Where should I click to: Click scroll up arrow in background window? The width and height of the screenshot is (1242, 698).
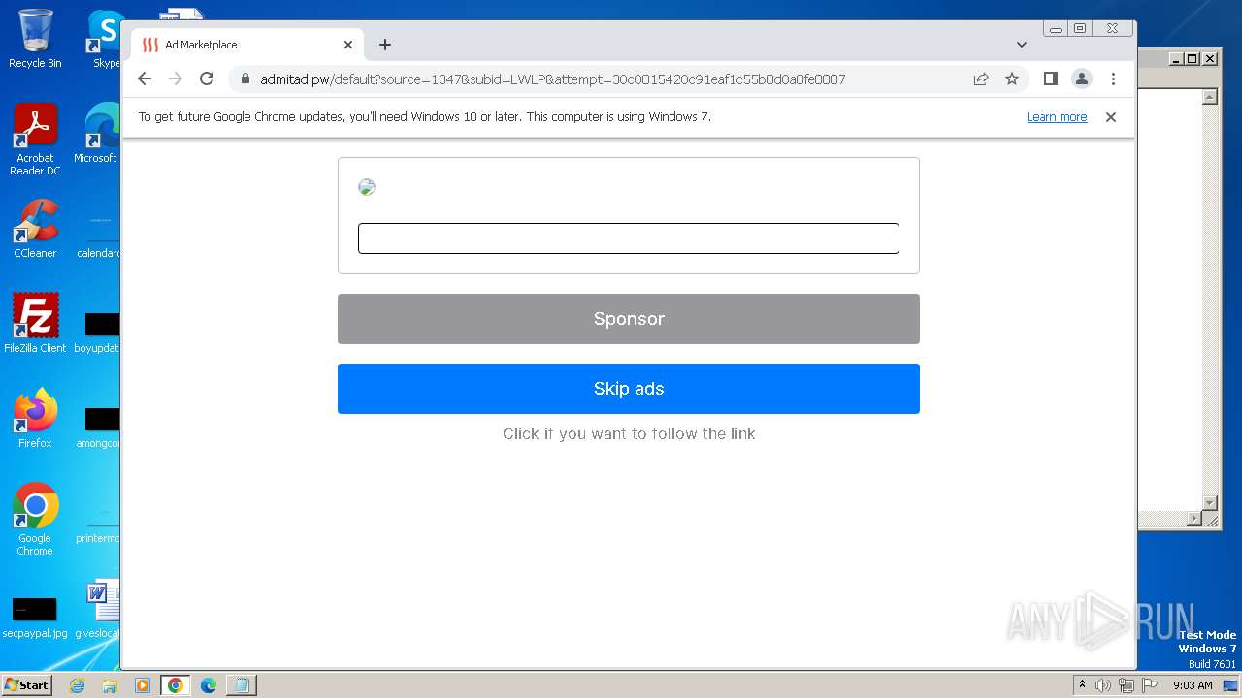click(1210, 97)
